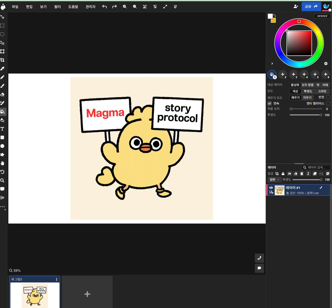Image resolution: width=332 pixels, height=308 pixels.
Task: Click the invite user icon
Action: (296, 6)
